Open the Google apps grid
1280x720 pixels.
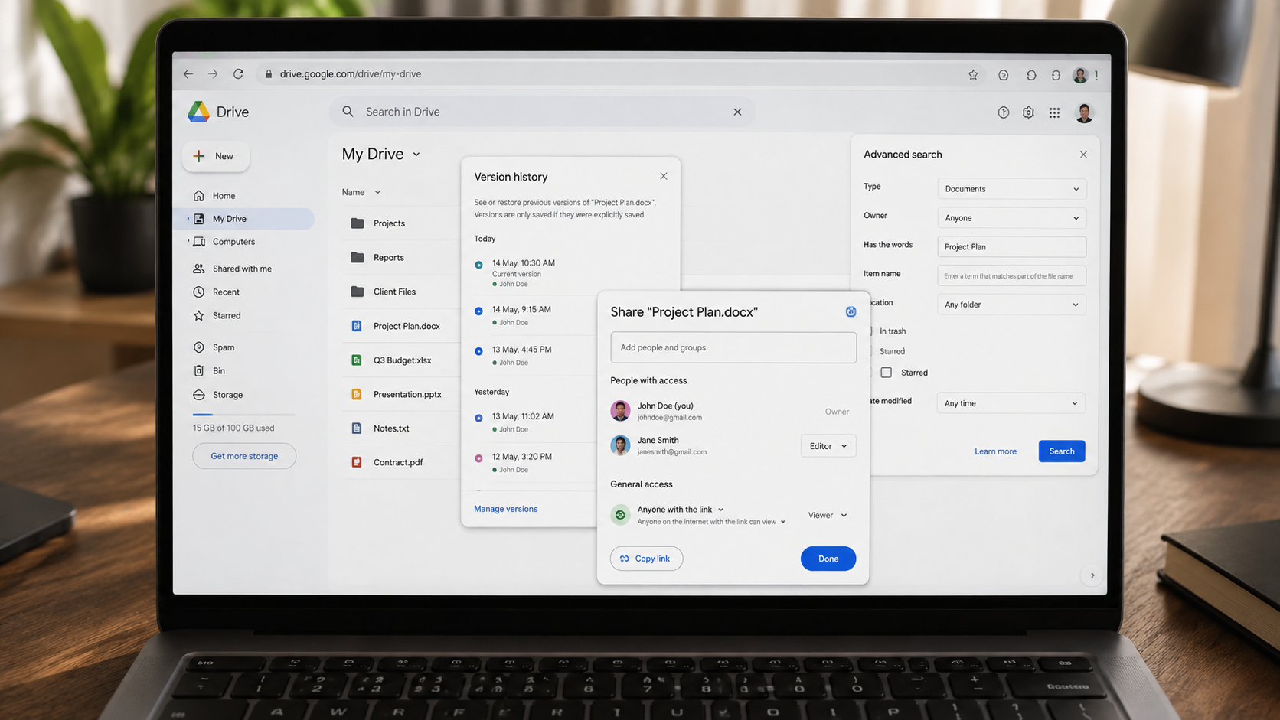point(1054,112)
